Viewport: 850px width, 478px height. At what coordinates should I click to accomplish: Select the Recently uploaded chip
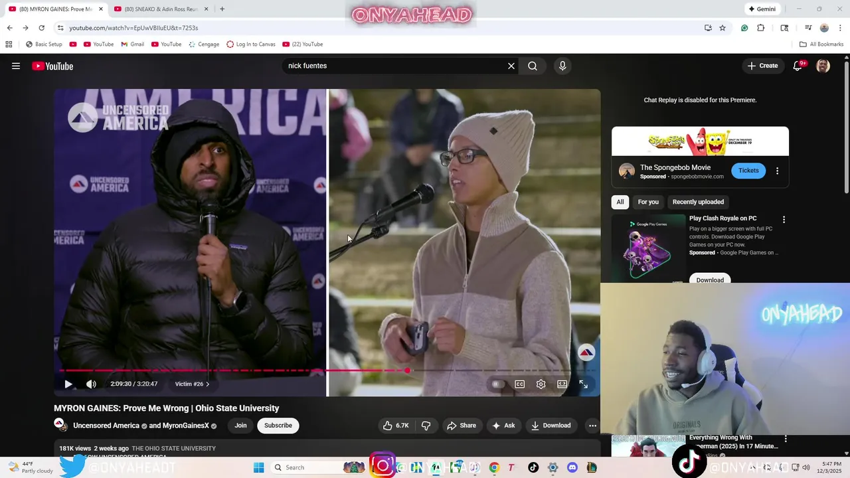tap(698, 202)
